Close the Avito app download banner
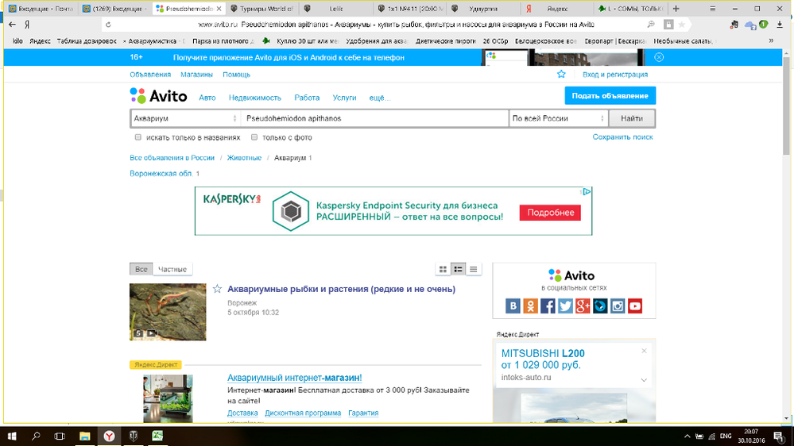Viewport: 794px width, 446px height. [659, 57]
